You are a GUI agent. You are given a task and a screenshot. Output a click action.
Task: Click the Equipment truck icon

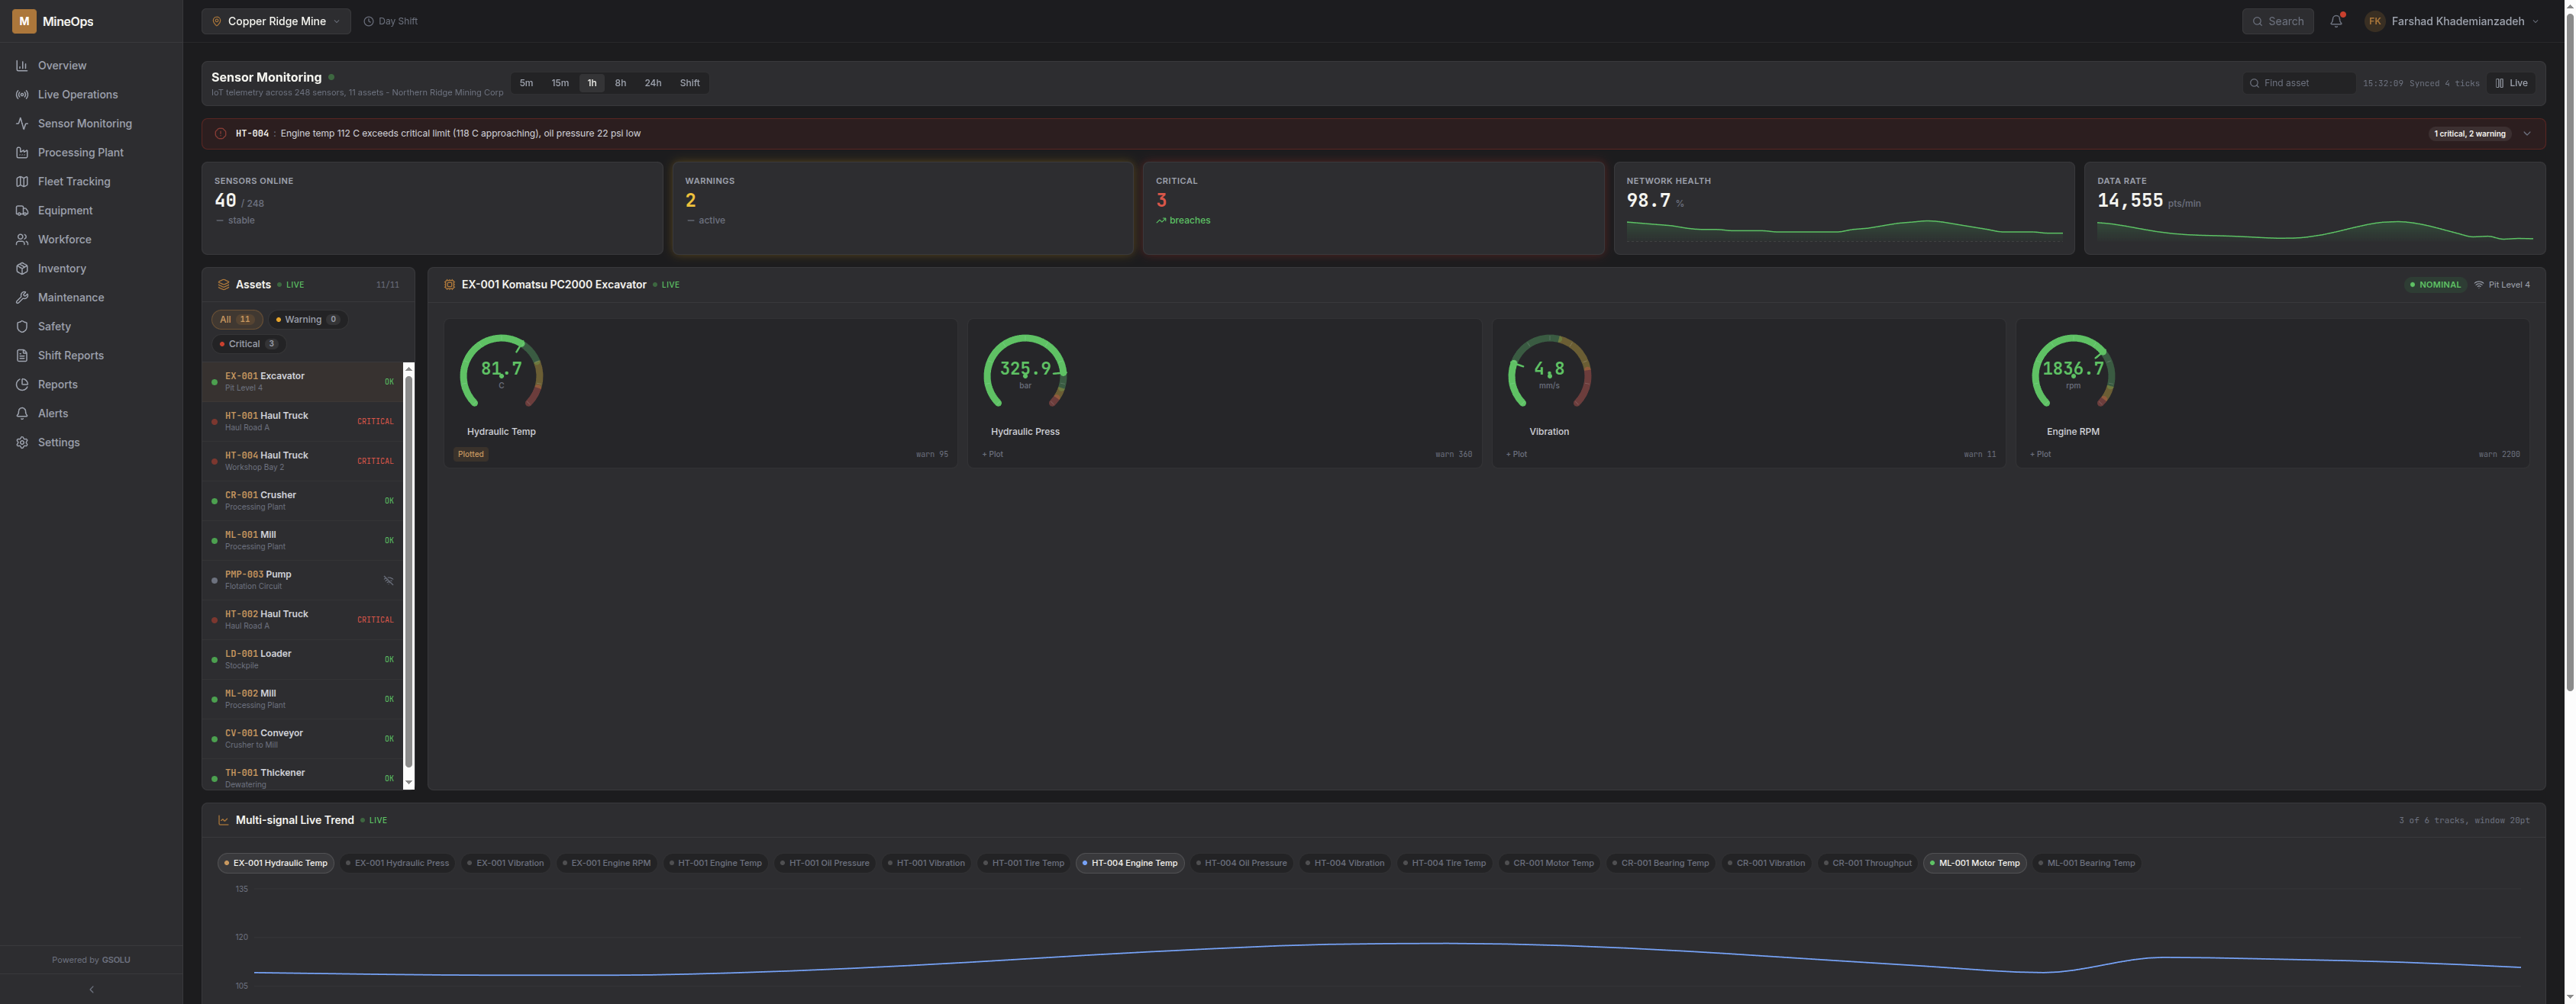[22, 211]
